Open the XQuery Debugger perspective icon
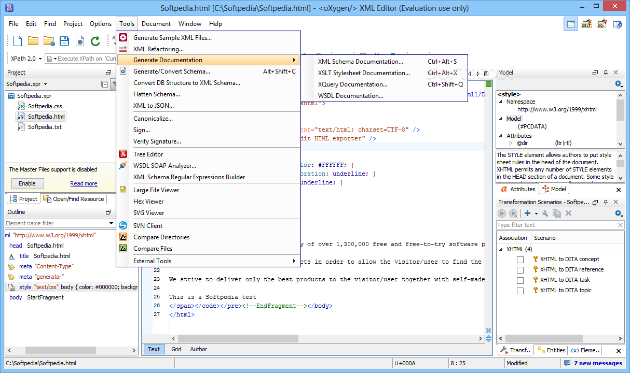The image size is (630, 373). coord(601,24)
